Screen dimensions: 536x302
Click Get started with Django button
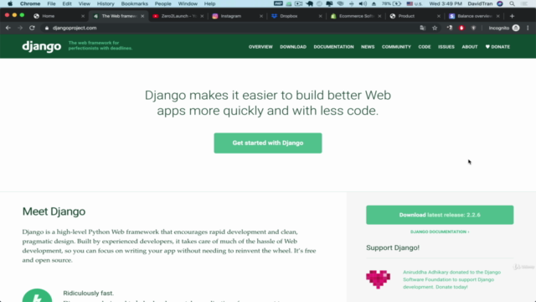click(268, 143)
